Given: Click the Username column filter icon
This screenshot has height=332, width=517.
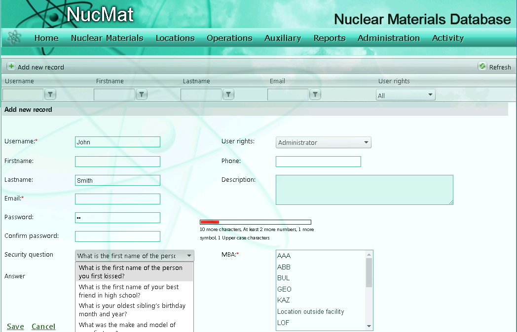Looking at the screenshot, I should click(x=51, y=95).
